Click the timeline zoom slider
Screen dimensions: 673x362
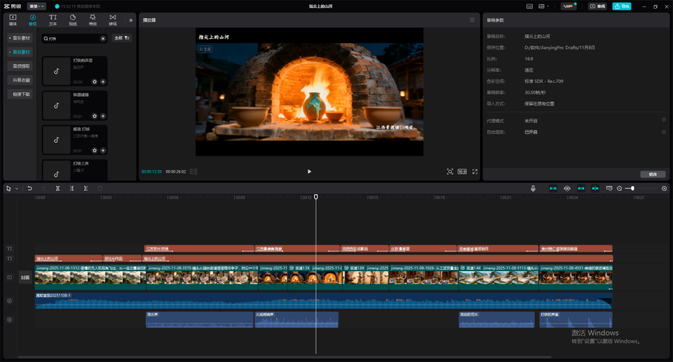633,188
